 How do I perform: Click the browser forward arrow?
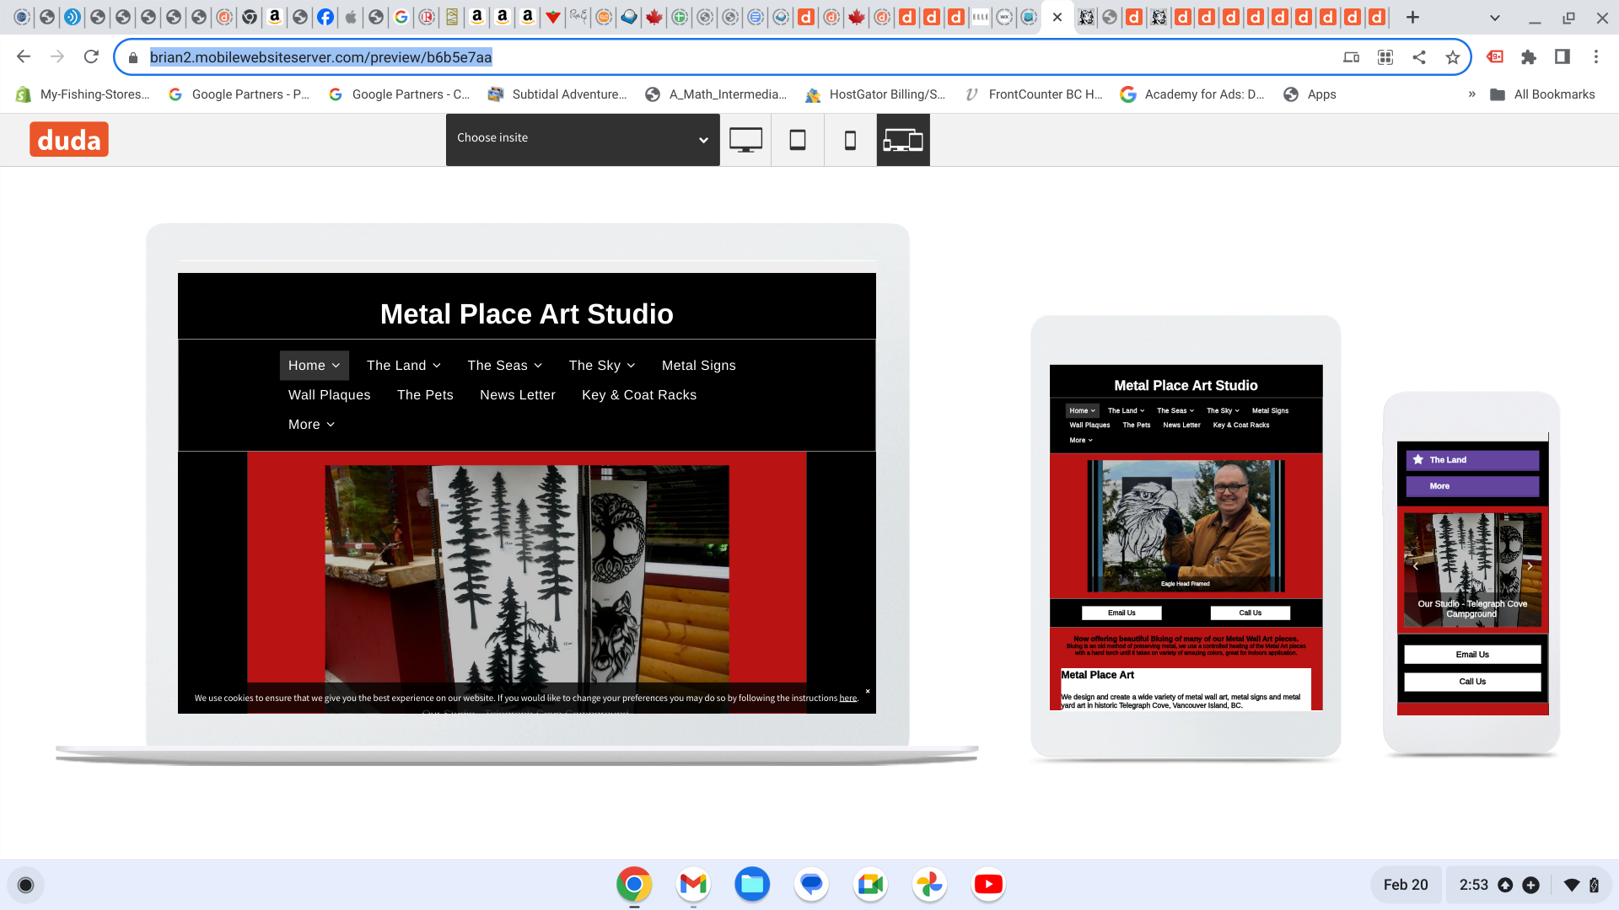57,56
